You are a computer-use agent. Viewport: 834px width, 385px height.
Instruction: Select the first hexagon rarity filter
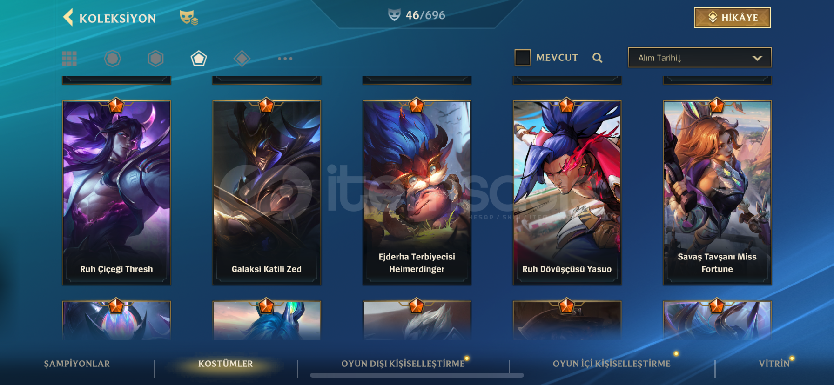tap(112, 59)
